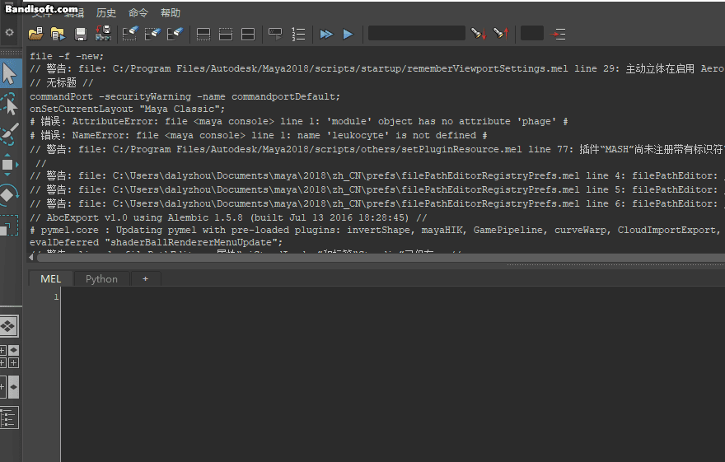Click the setPluginResource.mel MASH warning line

coord(377,150)
